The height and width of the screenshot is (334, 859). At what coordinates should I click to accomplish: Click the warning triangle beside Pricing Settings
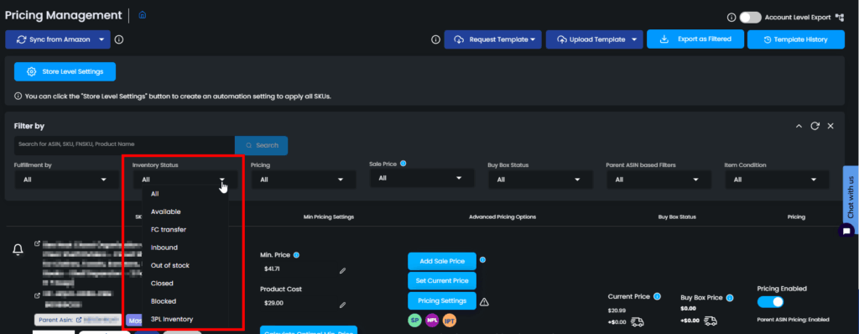[484, 301]
